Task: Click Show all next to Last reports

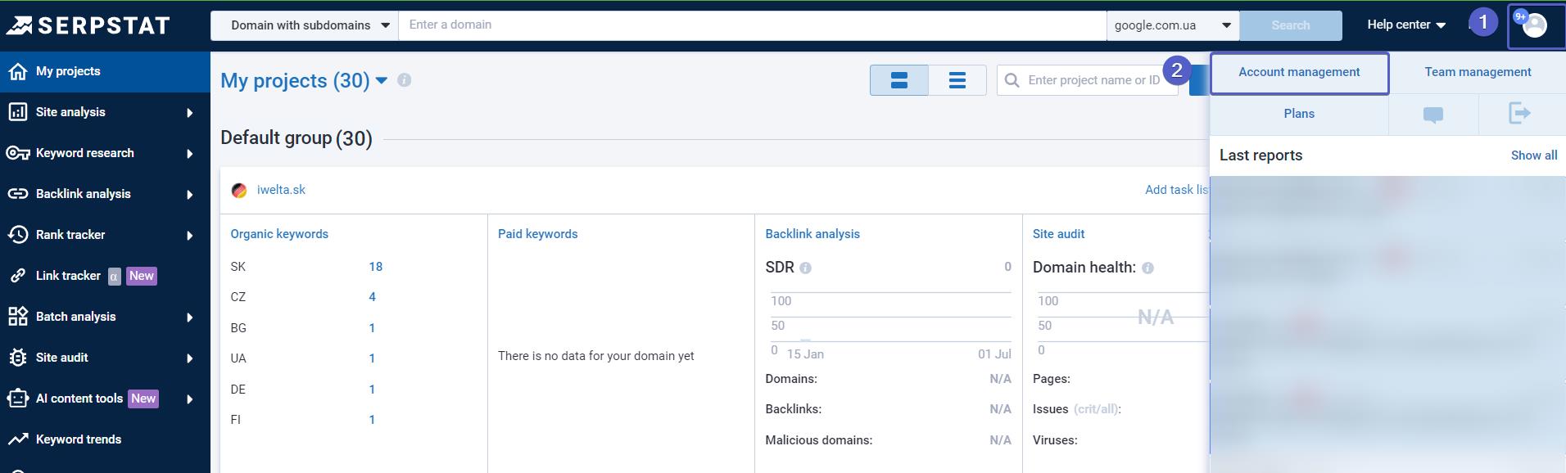Action: point(1534,155)
